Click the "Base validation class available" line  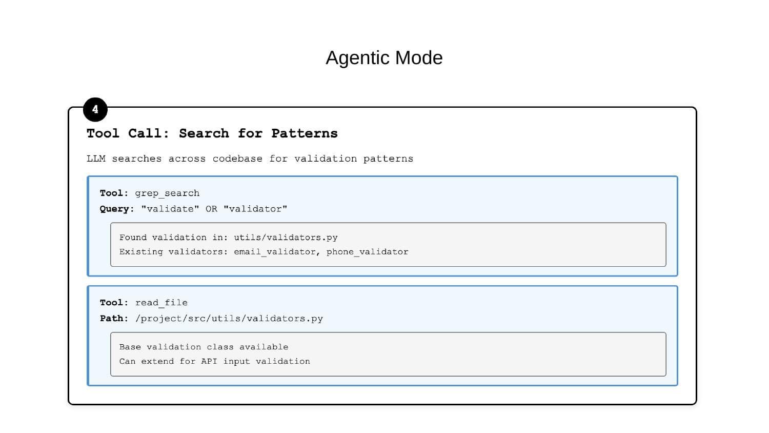click(x=204, y=347)
